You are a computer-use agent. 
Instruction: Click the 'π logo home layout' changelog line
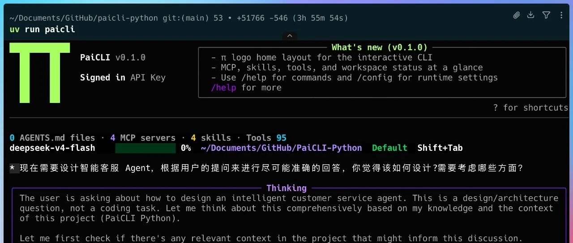coord(322,57)
